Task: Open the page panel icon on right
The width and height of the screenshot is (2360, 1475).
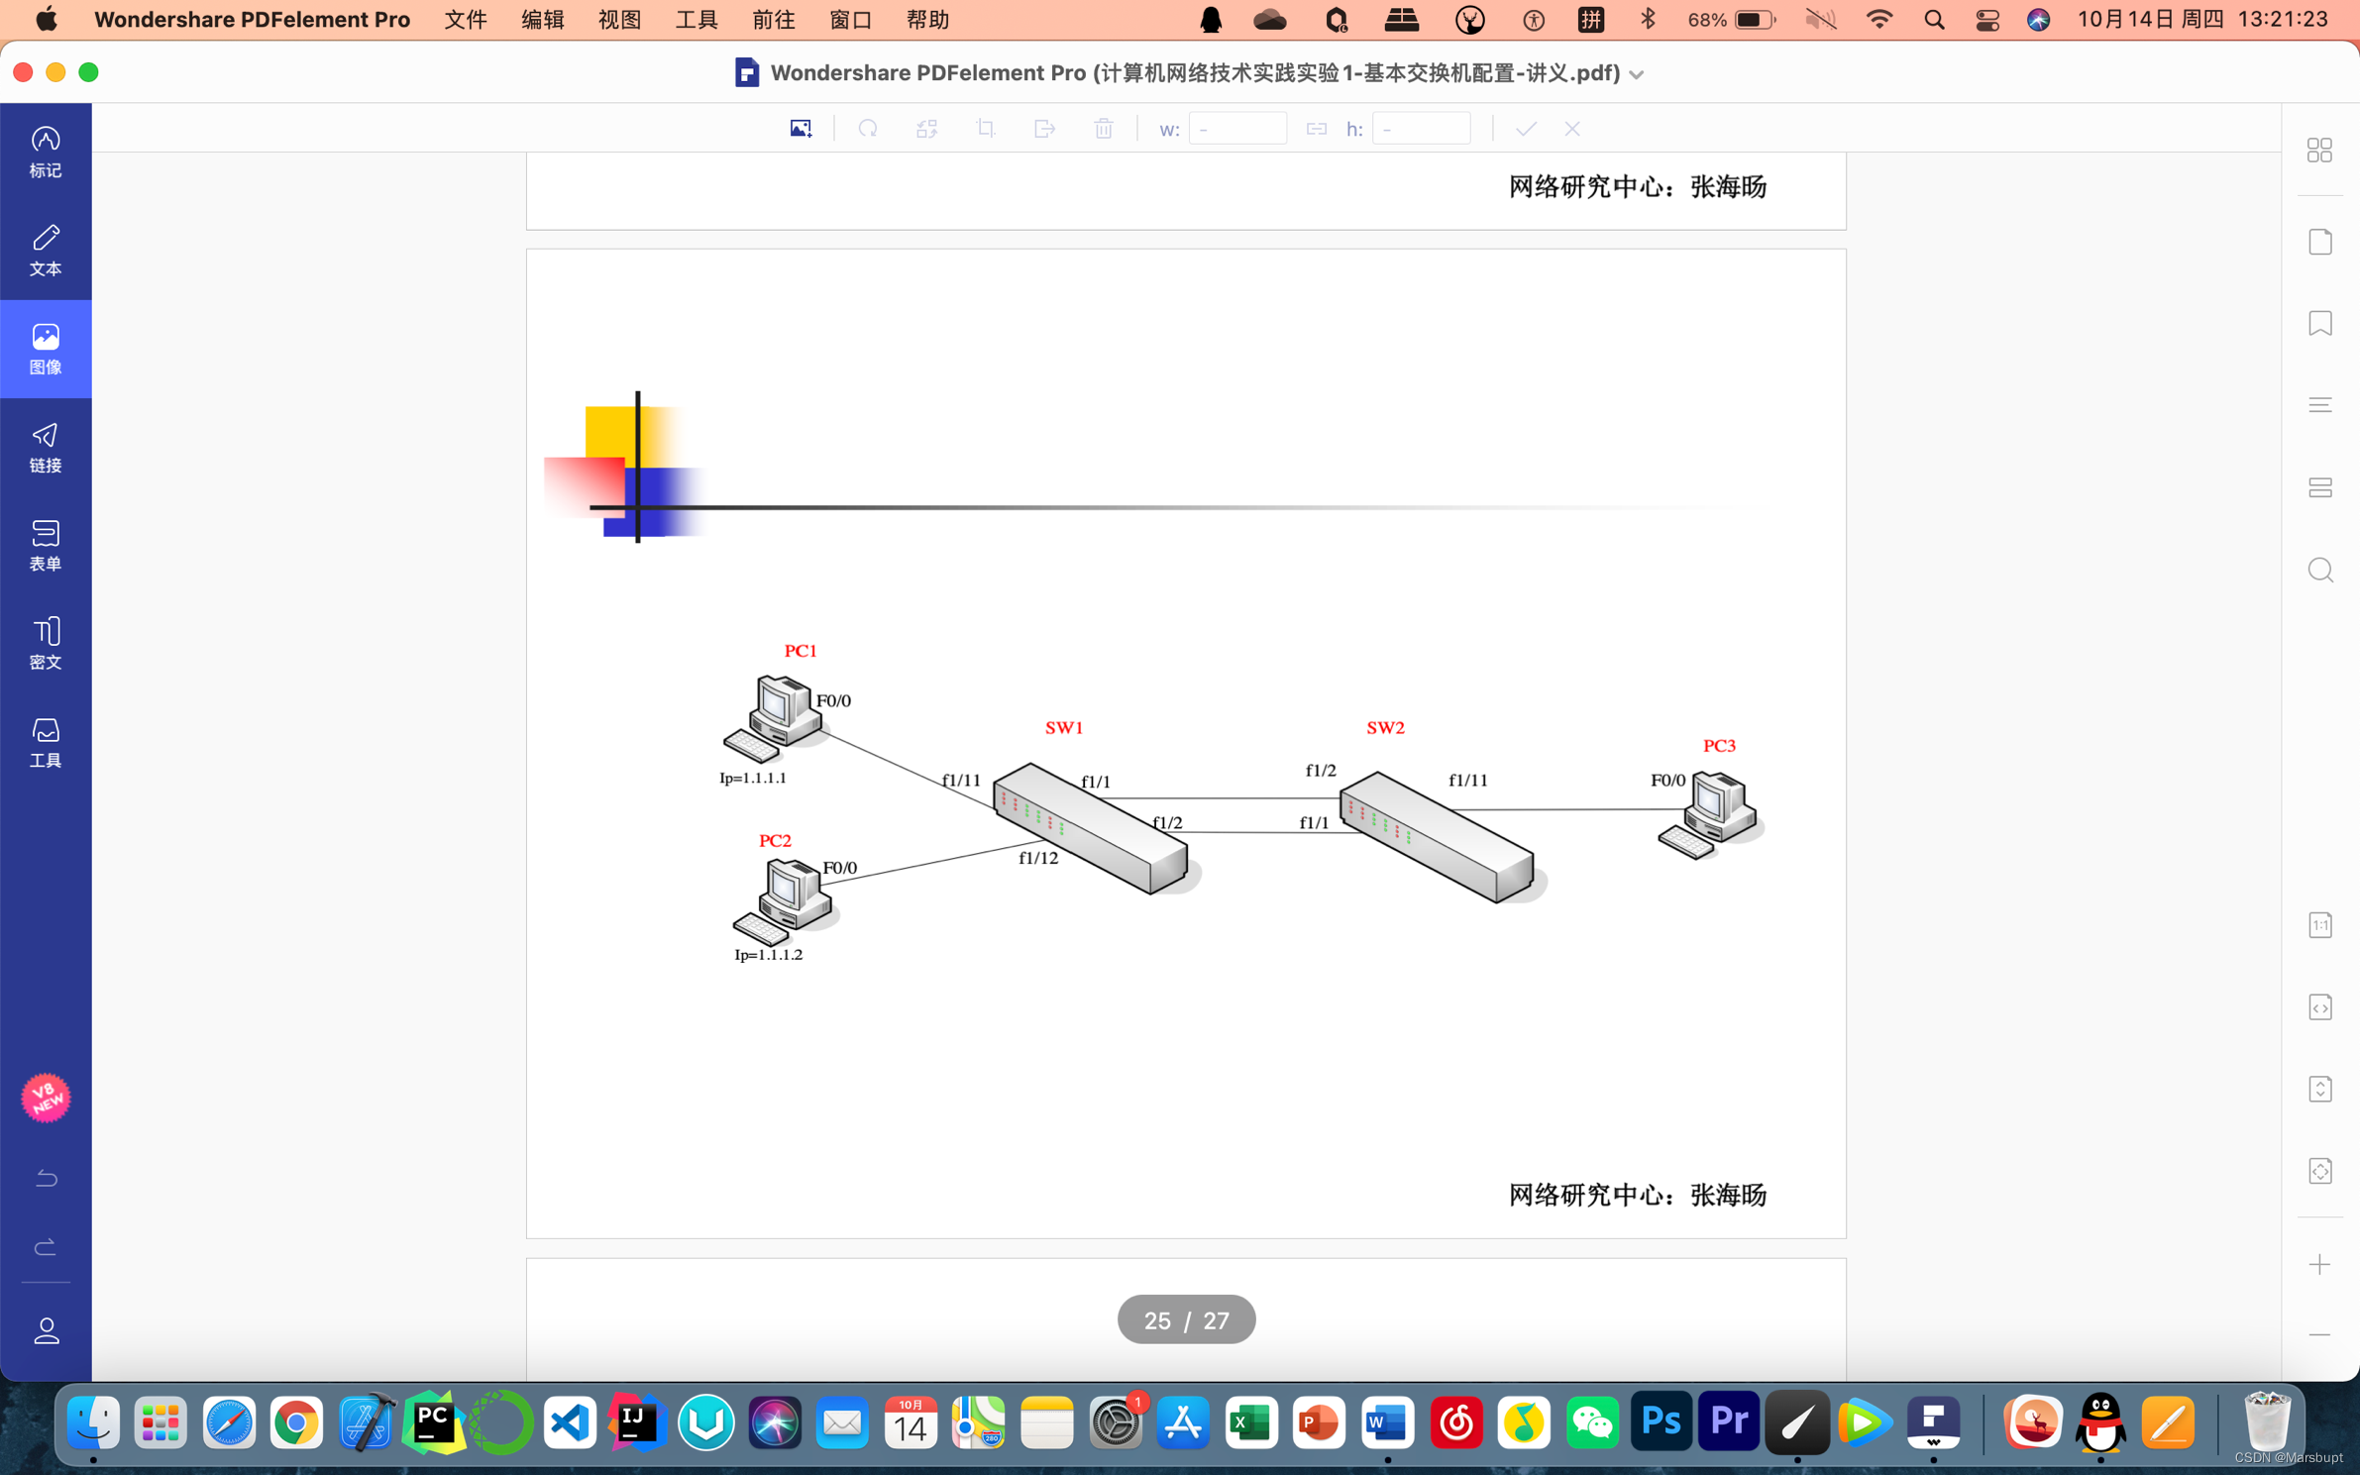Action: coord(2319,242)
